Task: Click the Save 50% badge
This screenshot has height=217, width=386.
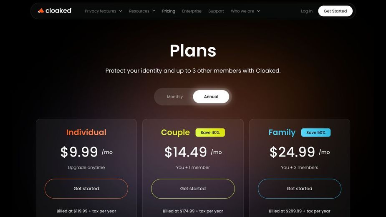Action: (316, 133)
